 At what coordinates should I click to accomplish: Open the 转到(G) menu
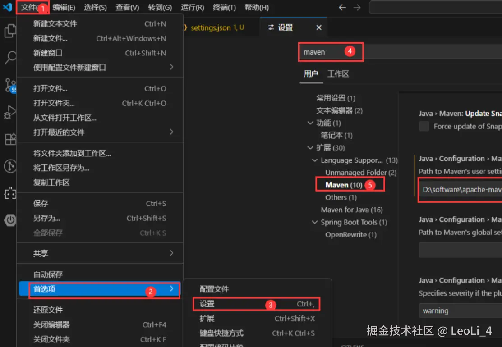[x=160, y=7]
